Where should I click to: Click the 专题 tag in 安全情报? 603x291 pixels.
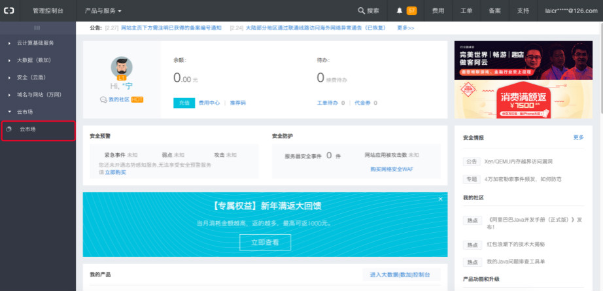pos(472,179)
